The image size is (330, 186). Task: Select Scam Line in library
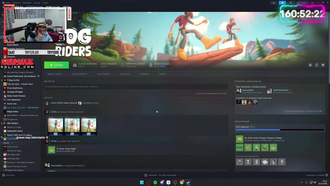(x=12, y=104)
